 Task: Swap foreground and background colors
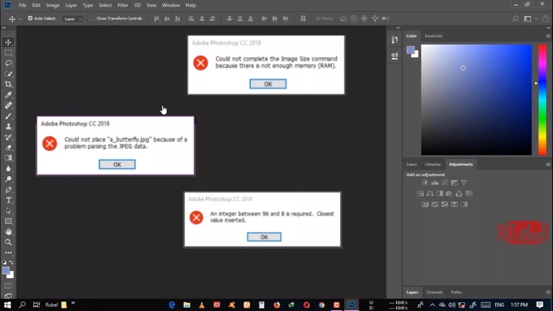point(11,262)
